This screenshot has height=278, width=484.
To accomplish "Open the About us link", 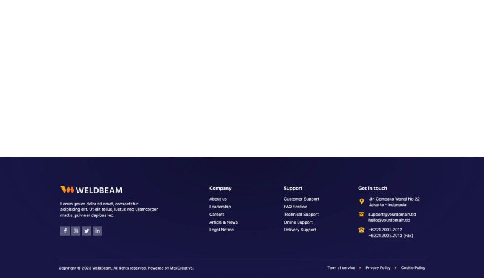I will [x=218, y=199].
